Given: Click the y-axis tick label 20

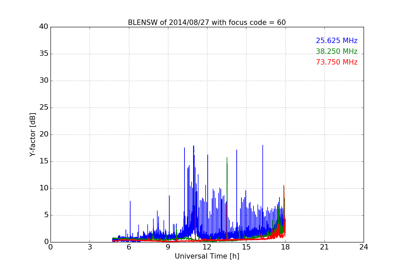Looking at the screenshot, I should click(x=44, y=134).
